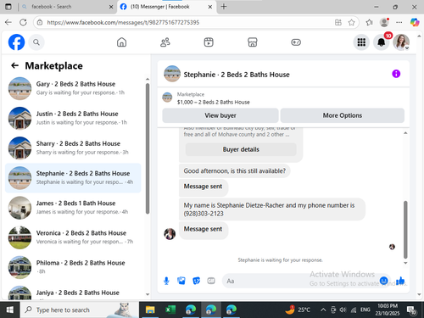The width and height of the screenshot is (424, 318).
Task: Go to Facebook Home feed icon
Action: point(121,42)
